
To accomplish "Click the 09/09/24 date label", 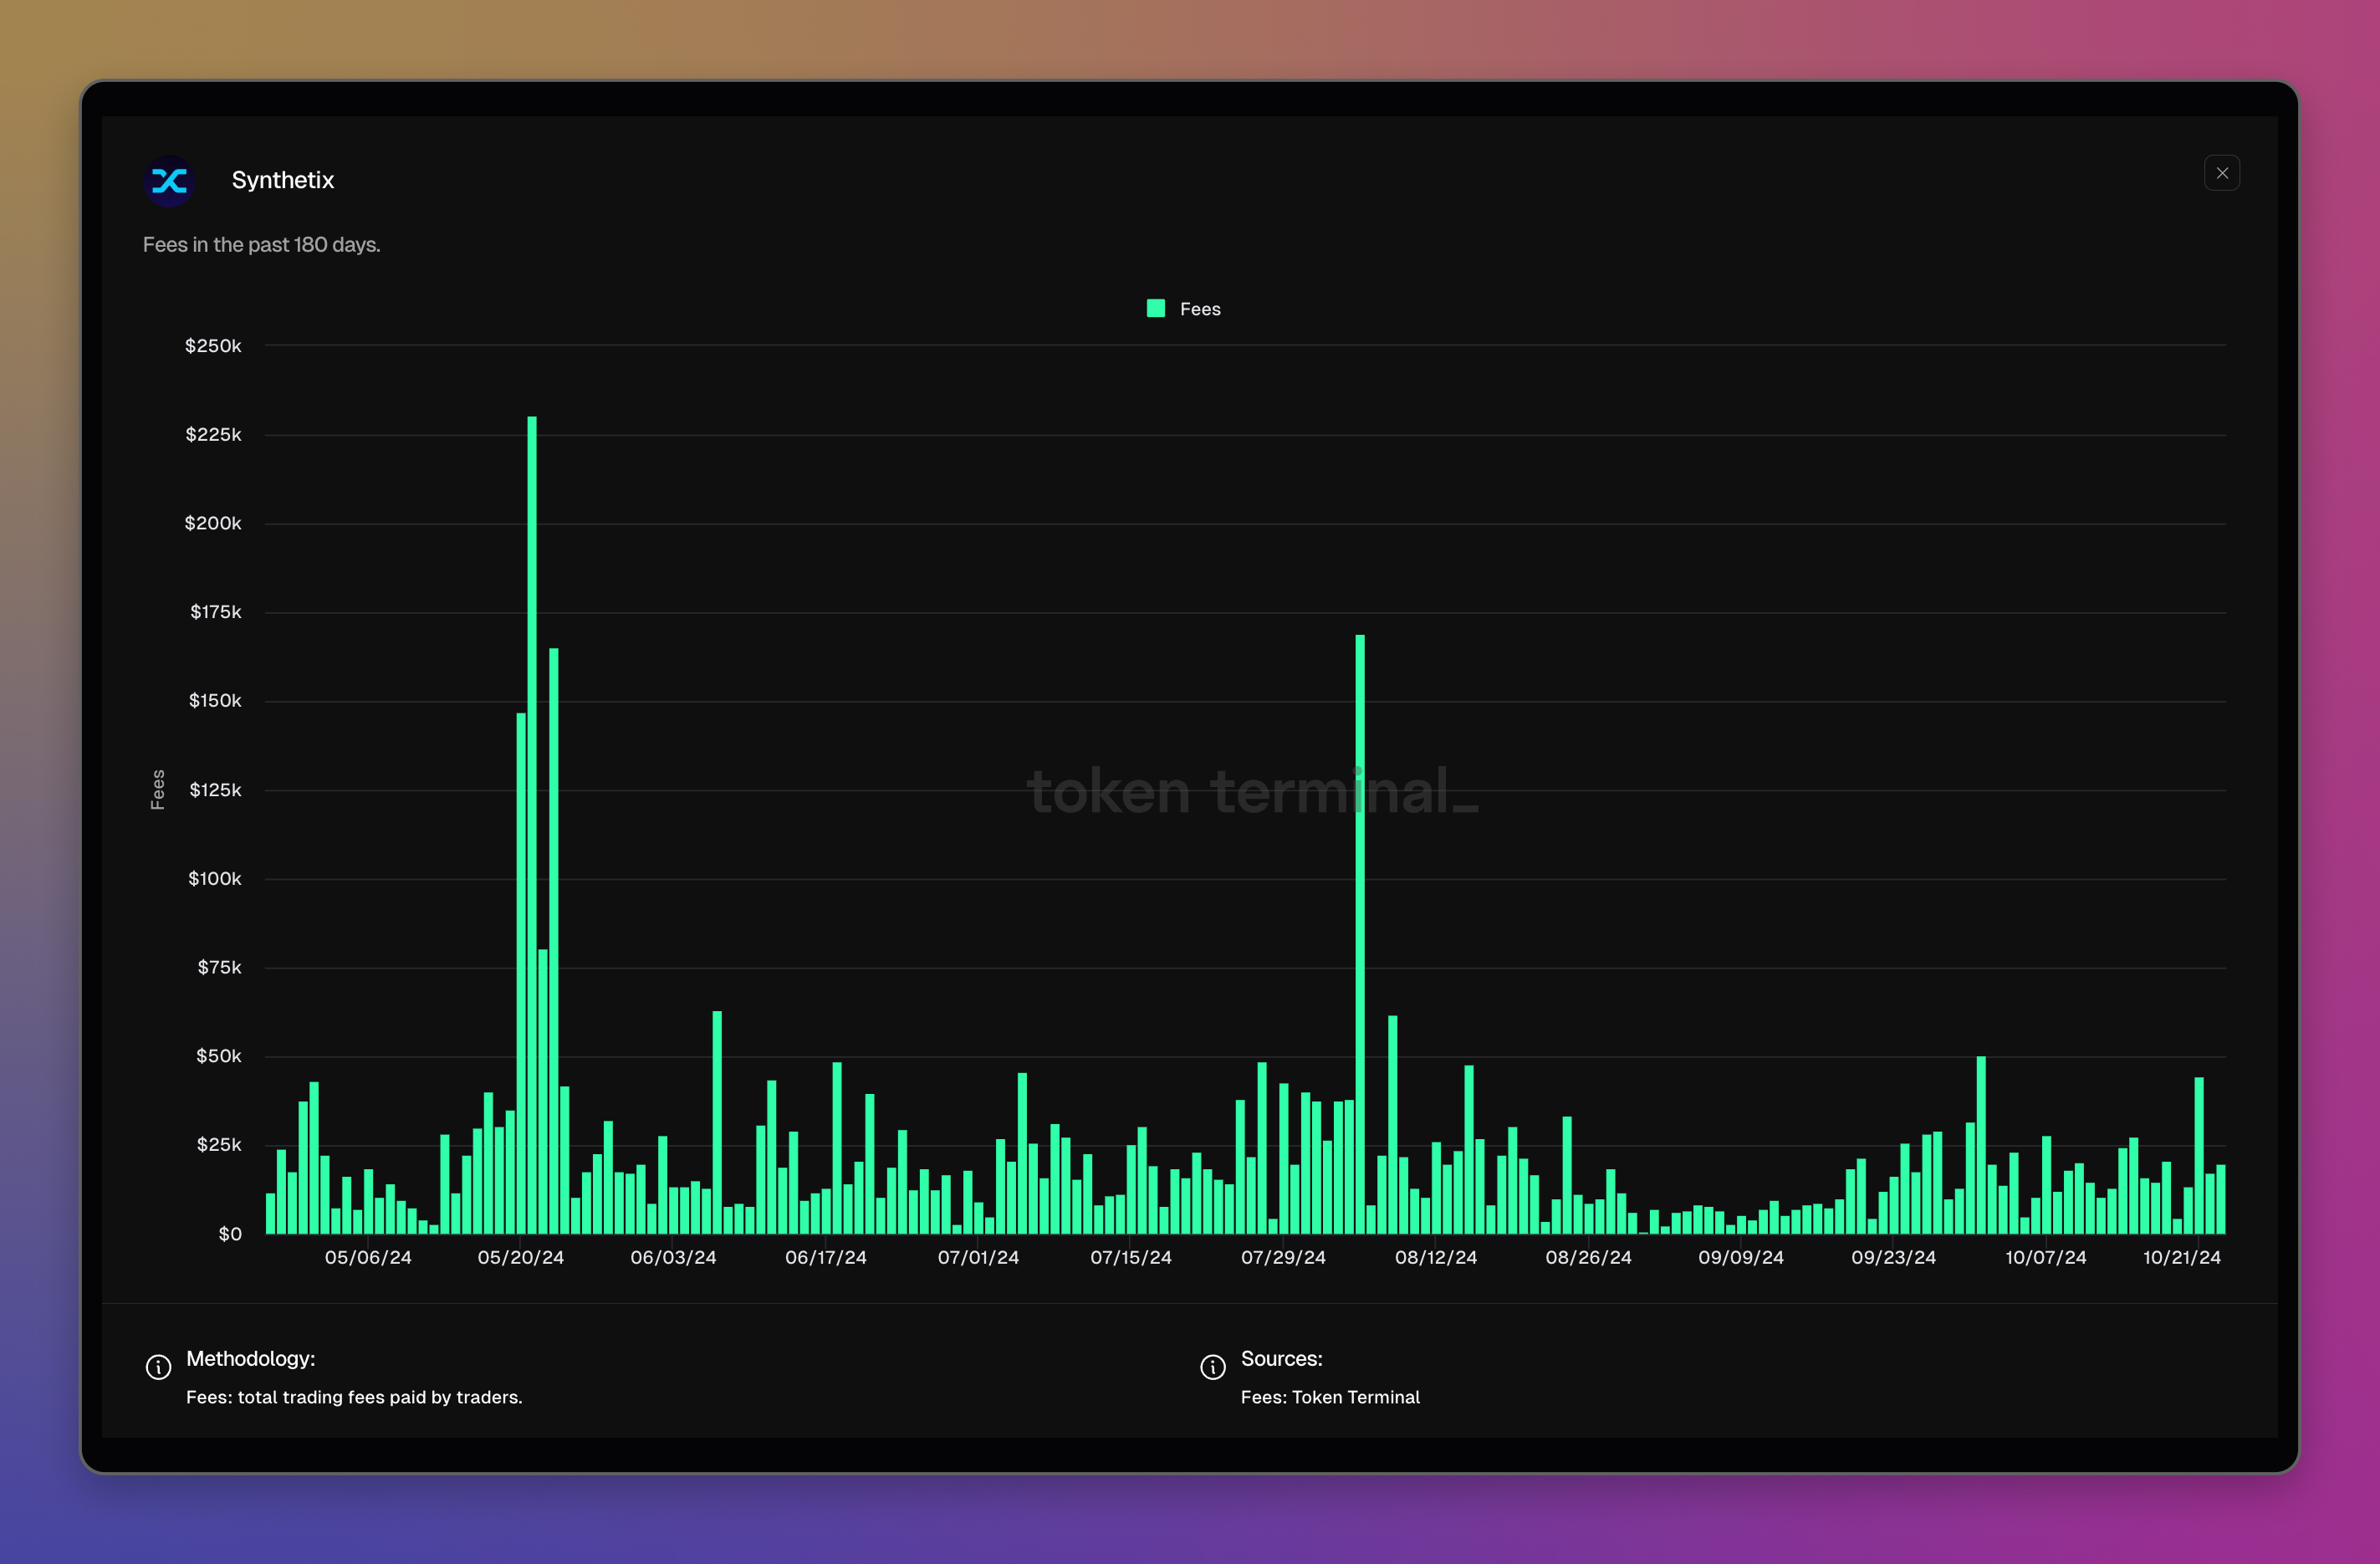I will (1741, 1257).
